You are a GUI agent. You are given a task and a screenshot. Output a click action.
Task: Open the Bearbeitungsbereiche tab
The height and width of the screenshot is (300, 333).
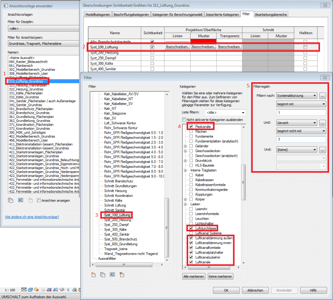271,15
